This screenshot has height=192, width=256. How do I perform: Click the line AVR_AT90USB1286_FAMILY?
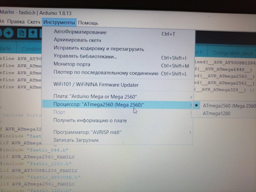tap(44, 171)
